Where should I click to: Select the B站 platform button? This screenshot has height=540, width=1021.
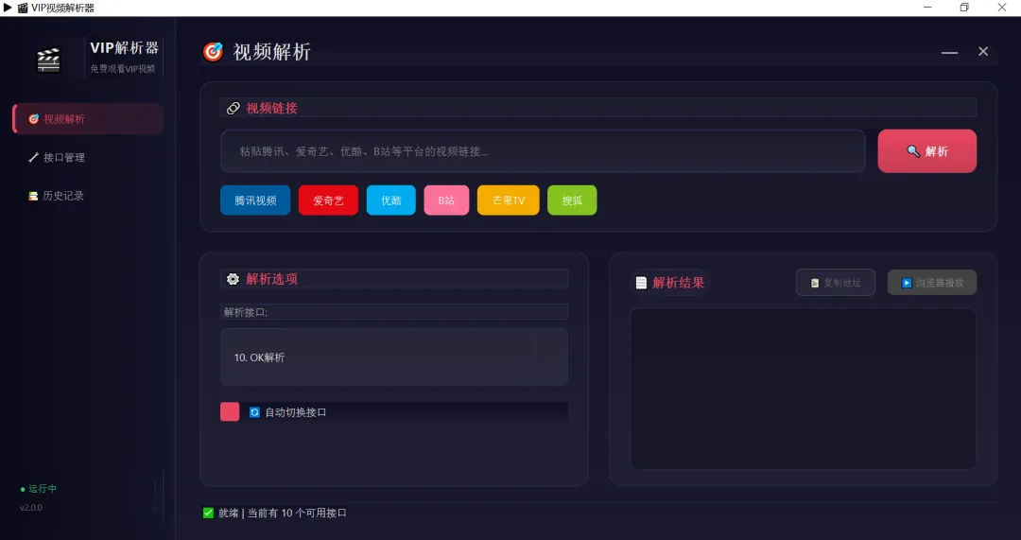pyautogui.click(x=446, y=200)
